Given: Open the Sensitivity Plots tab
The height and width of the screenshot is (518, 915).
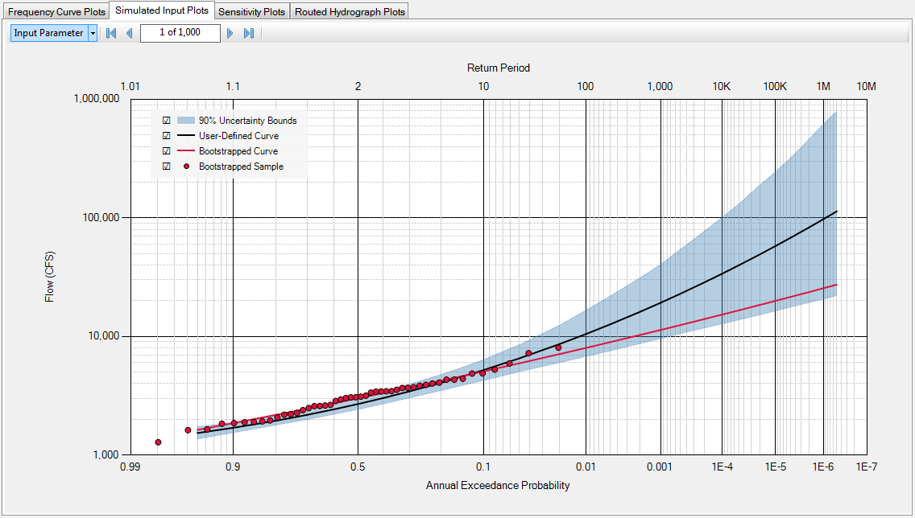Looking at the screenshot, I should (x=251, y=10).
